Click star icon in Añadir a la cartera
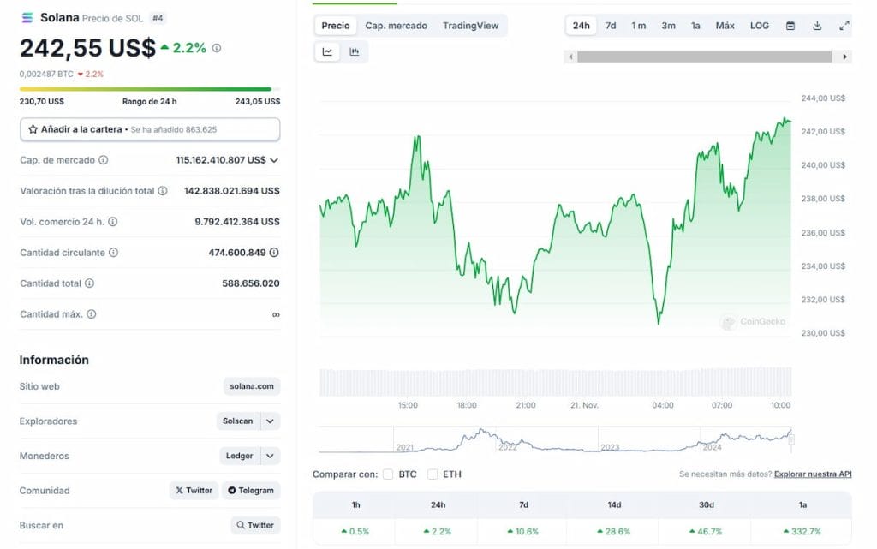 [x=33, y=129]
